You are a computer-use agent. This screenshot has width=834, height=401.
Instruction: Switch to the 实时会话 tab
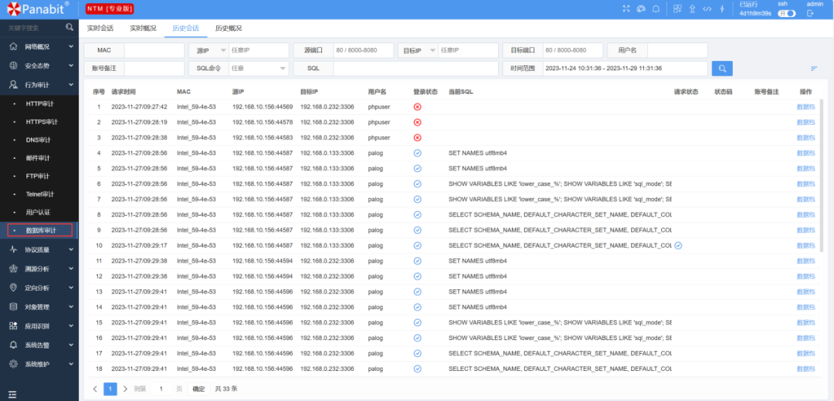click(x=100, y=29)
